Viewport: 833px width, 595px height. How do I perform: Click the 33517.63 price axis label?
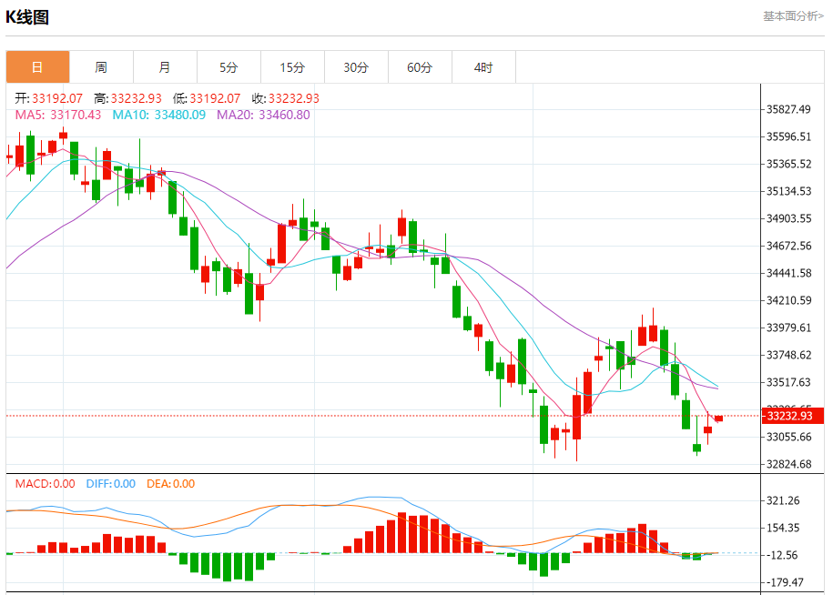[x=788, y=382]
